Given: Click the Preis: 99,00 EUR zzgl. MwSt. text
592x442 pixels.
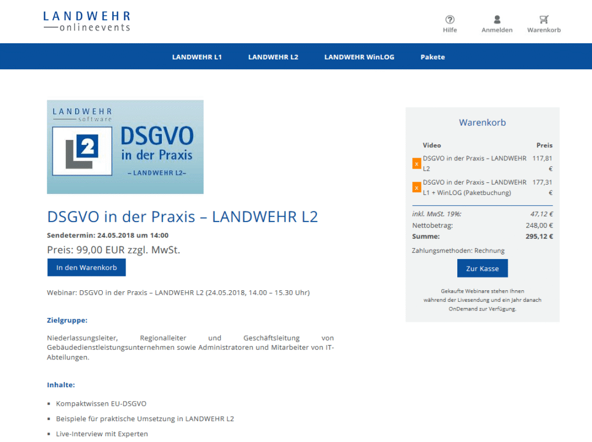Looking at the screenshot, I should pyautogui.click(x=113, y=250).
